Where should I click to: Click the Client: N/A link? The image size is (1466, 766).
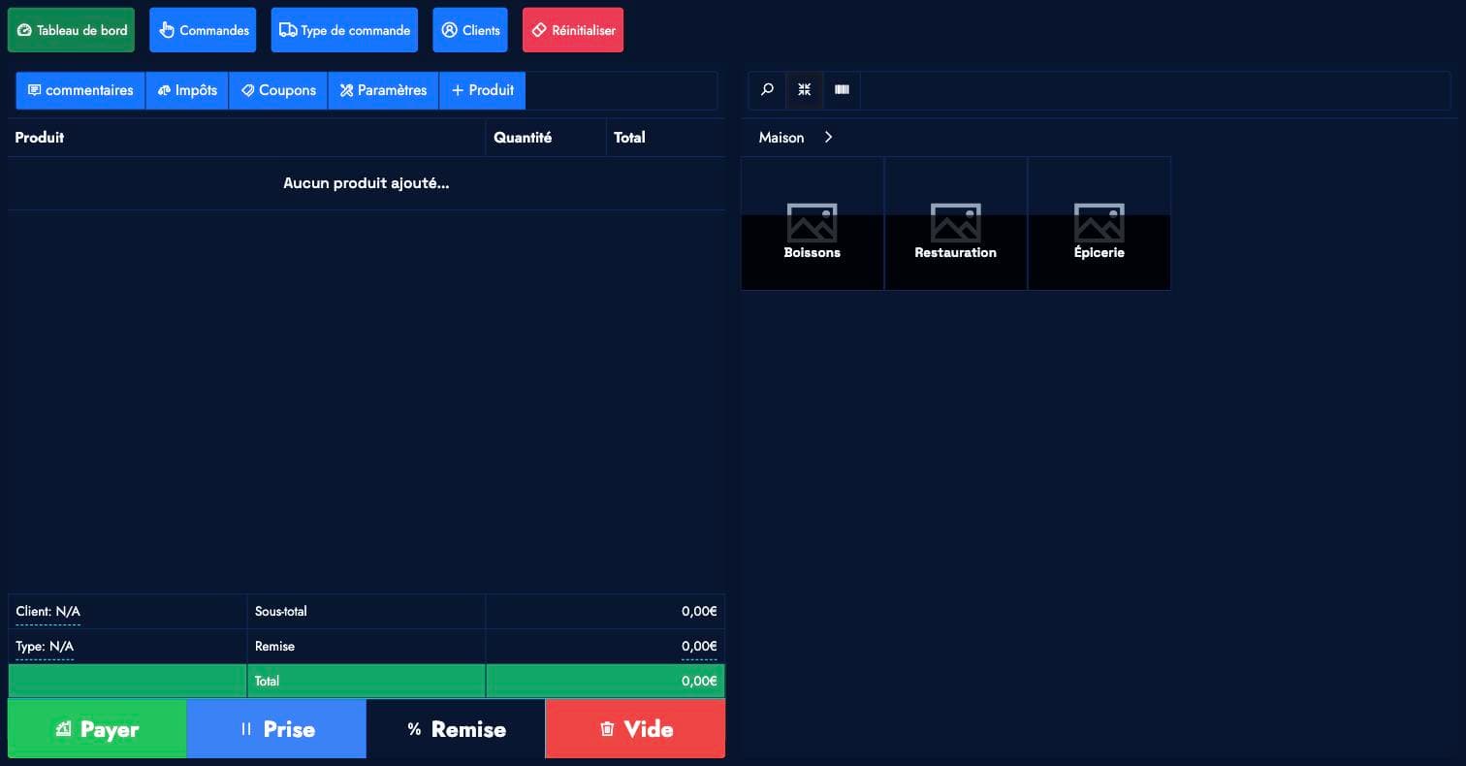[48, 612]
